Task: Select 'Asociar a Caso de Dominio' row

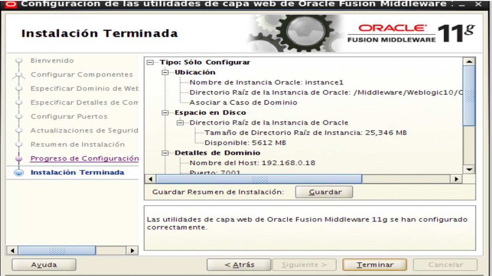Action: click(x=243, y=103)
